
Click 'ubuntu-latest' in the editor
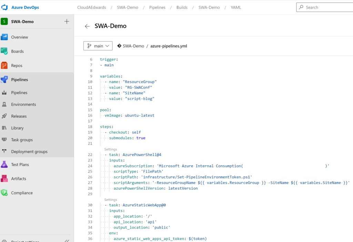point(140,115)
